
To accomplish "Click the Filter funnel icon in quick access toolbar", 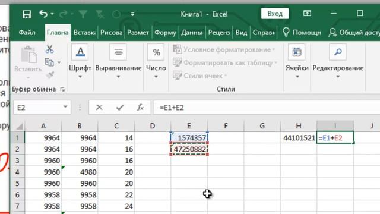I will (x=83, y=14).
